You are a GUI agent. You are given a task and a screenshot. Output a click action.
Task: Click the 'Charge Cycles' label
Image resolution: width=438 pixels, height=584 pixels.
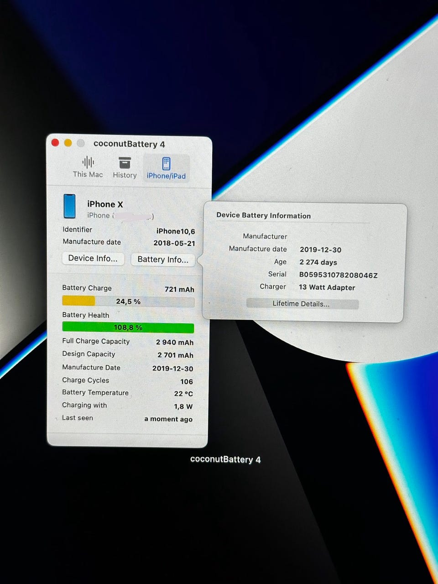pyautogui.click(x=86, y=380)
